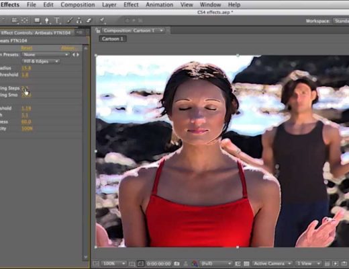
Task: Toggle mask and shape path visibility
Action: click(x=140, y=264)
